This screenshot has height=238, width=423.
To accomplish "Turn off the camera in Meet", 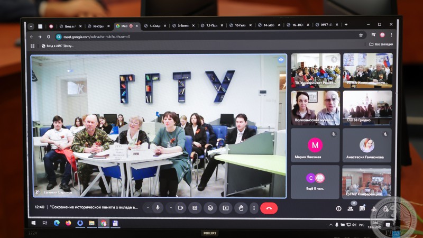I will point(180,208).
